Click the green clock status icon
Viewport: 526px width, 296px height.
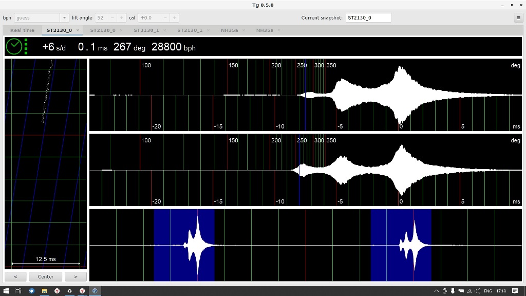[x=14, y=47]
